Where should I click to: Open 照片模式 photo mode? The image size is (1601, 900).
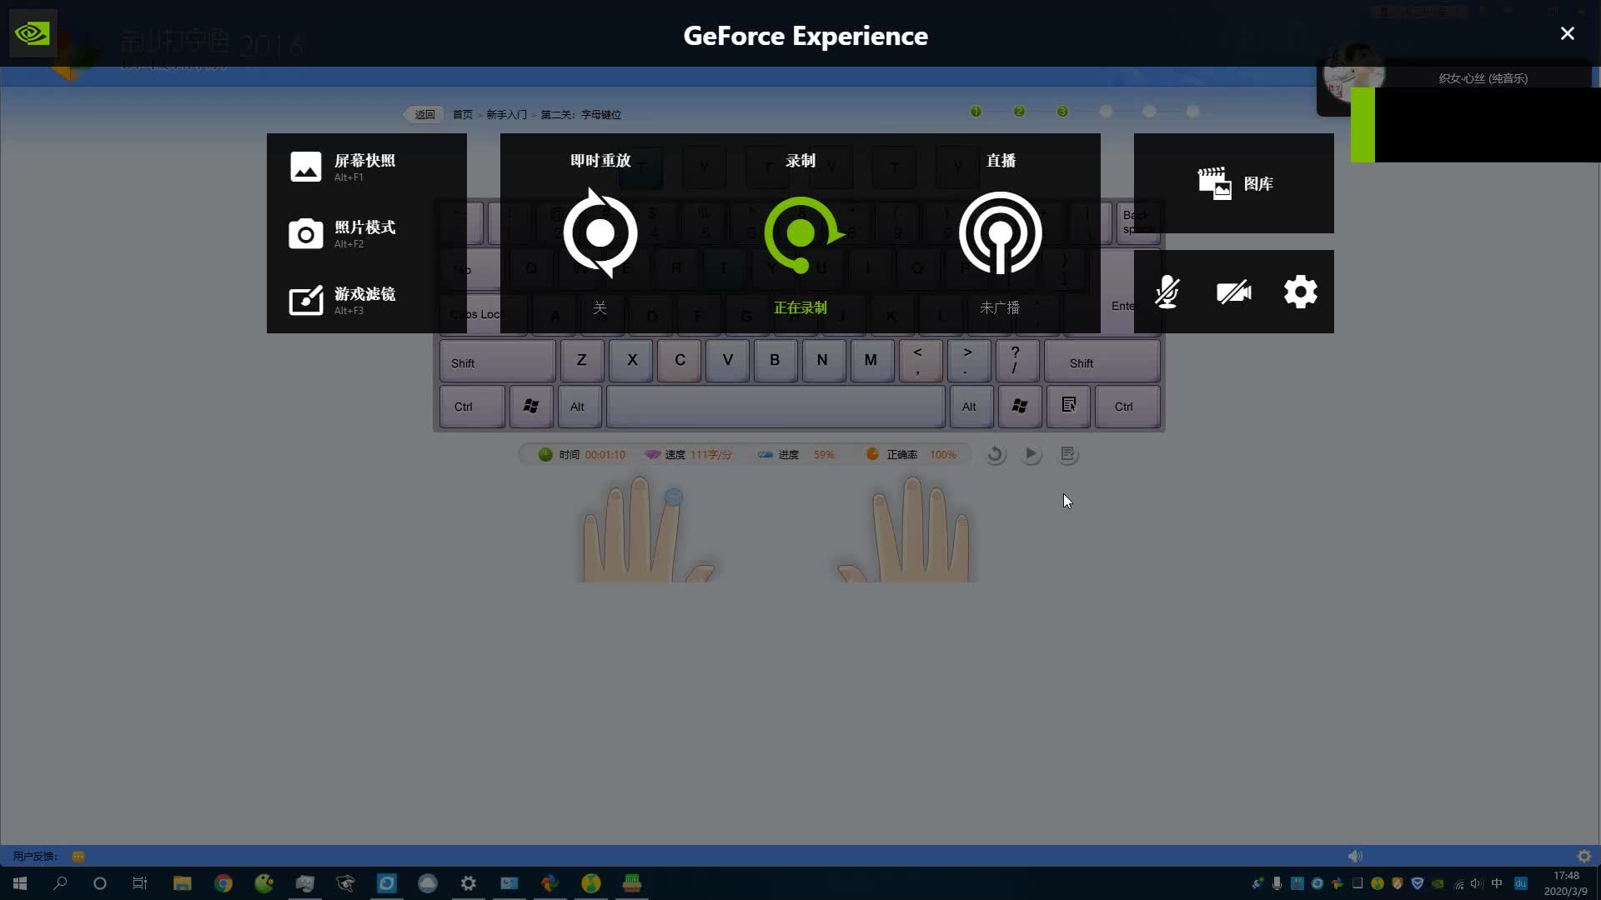(x=342, y=233)
